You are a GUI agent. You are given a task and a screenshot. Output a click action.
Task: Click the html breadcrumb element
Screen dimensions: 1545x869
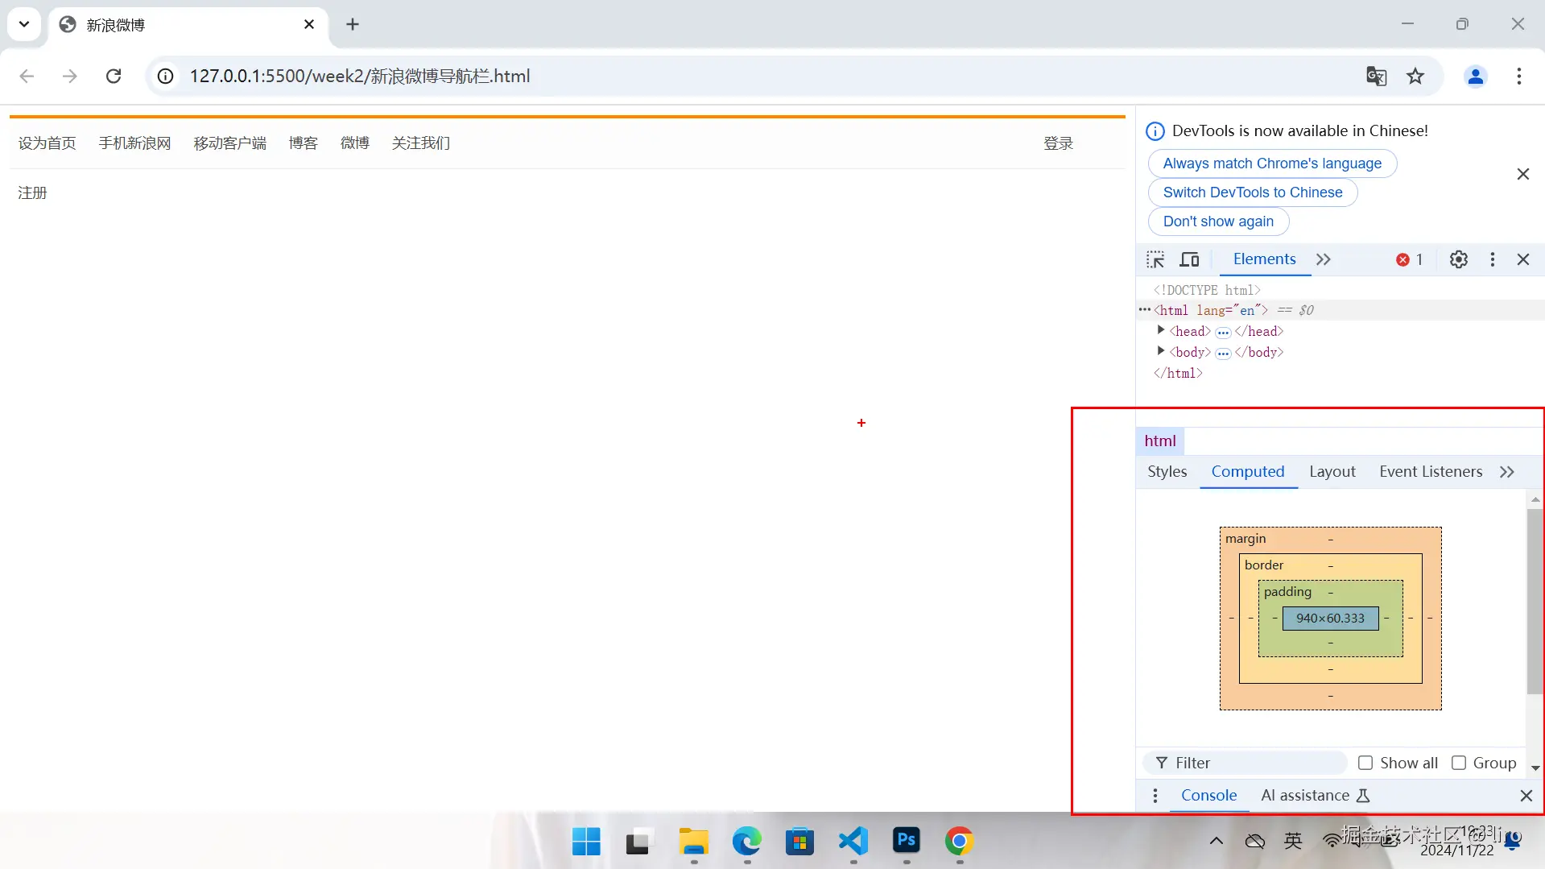tap(1159, 441)
